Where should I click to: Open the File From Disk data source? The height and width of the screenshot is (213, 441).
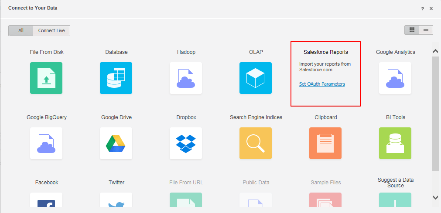tap(46, 78)
